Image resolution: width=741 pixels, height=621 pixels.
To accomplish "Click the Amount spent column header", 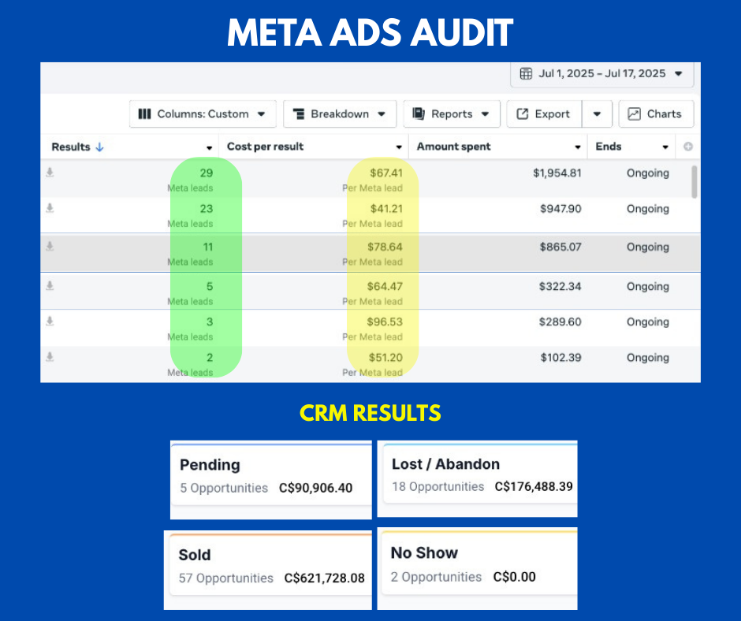I will (x=454, y=147).
